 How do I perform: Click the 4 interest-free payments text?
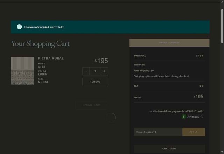[176, 111]
